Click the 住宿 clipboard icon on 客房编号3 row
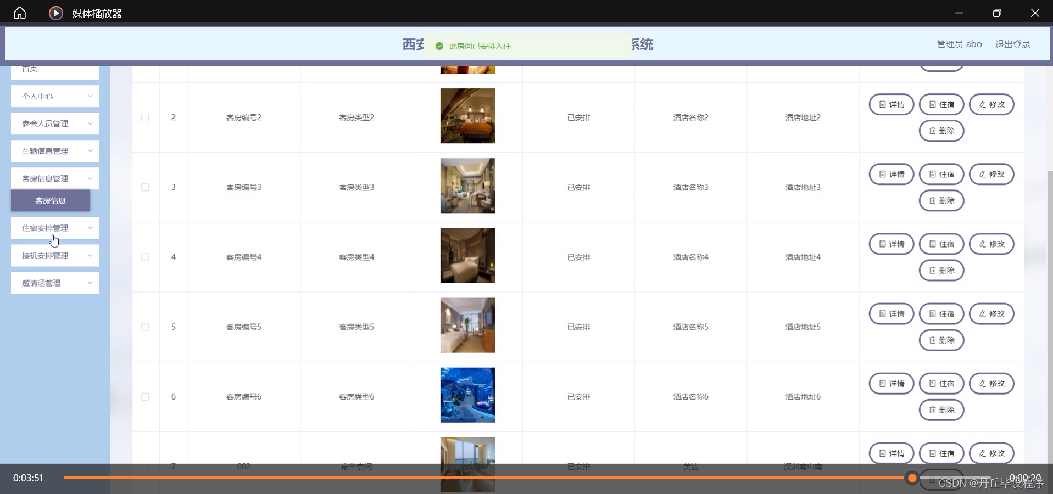The image size is (1053, 494). (x=933, y=174)
